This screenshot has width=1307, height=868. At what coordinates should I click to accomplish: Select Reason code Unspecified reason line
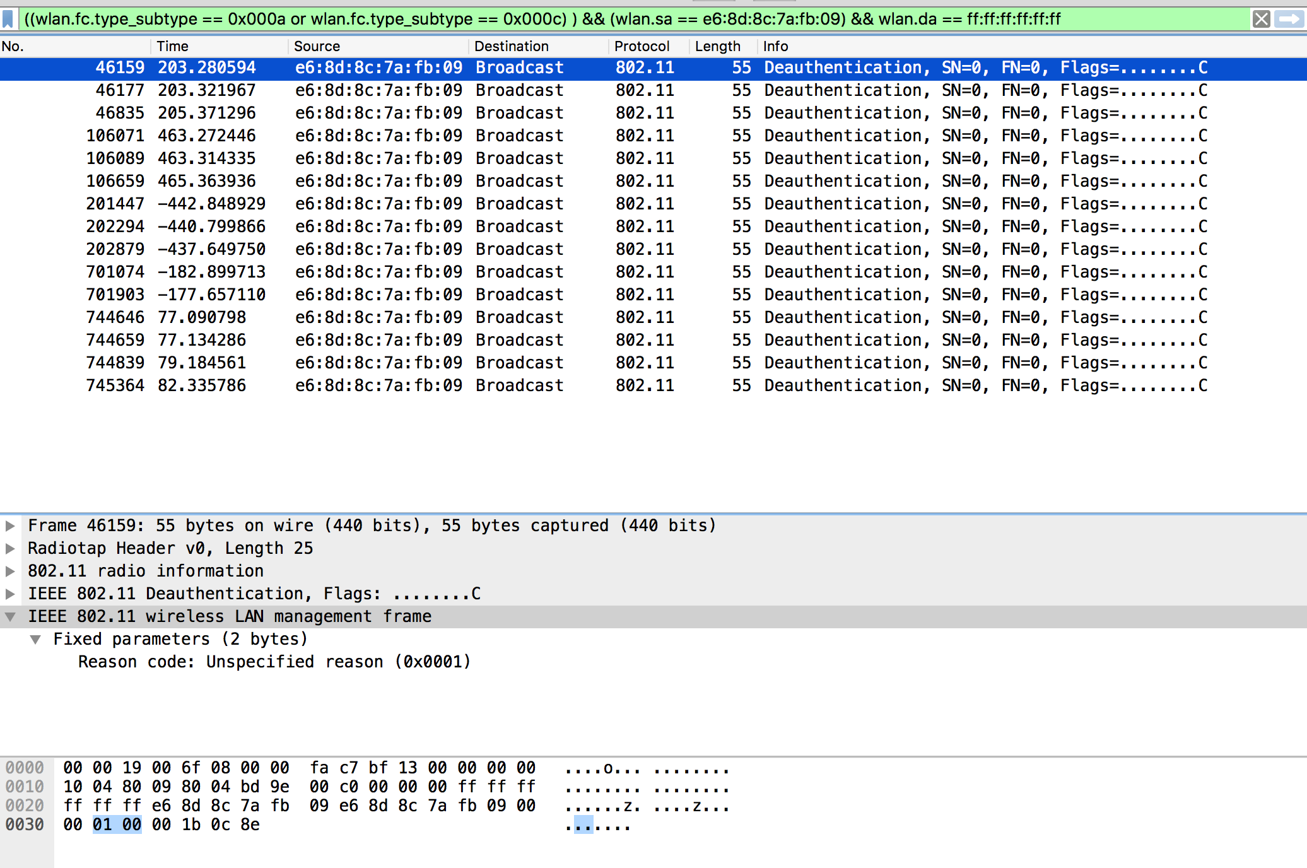tap(274, 662)
